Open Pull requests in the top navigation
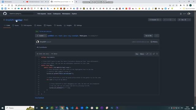The image size is (196, 110). point(42,14)
